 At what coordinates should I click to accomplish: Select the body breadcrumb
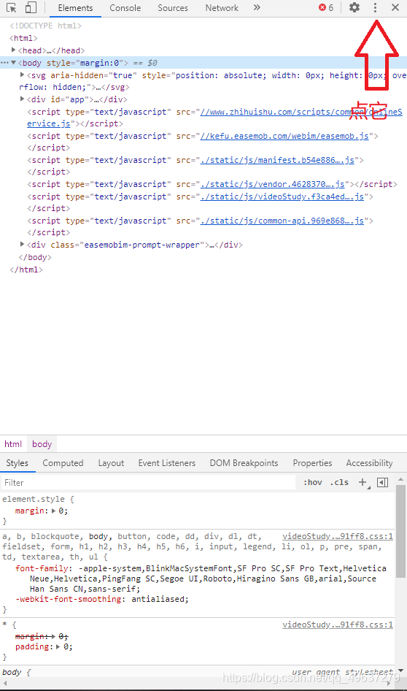42,444
